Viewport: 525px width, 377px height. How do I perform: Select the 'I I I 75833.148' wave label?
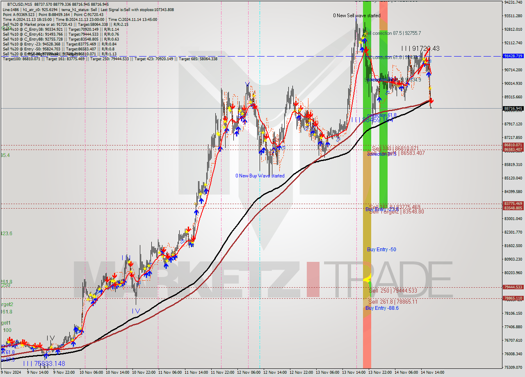tap(44, 363)
